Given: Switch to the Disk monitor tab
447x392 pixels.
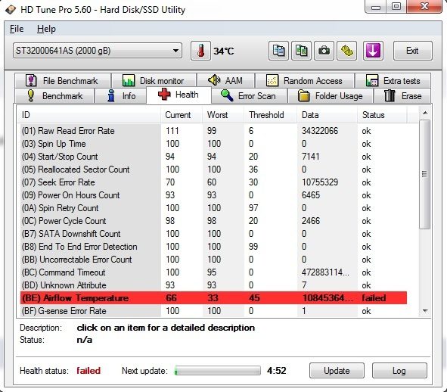Looking at the screenshot, I should tap(154, 81).
